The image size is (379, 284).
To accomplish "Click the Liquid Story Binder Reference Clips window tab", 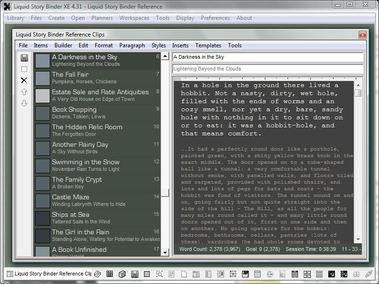I will click(48, 274).
